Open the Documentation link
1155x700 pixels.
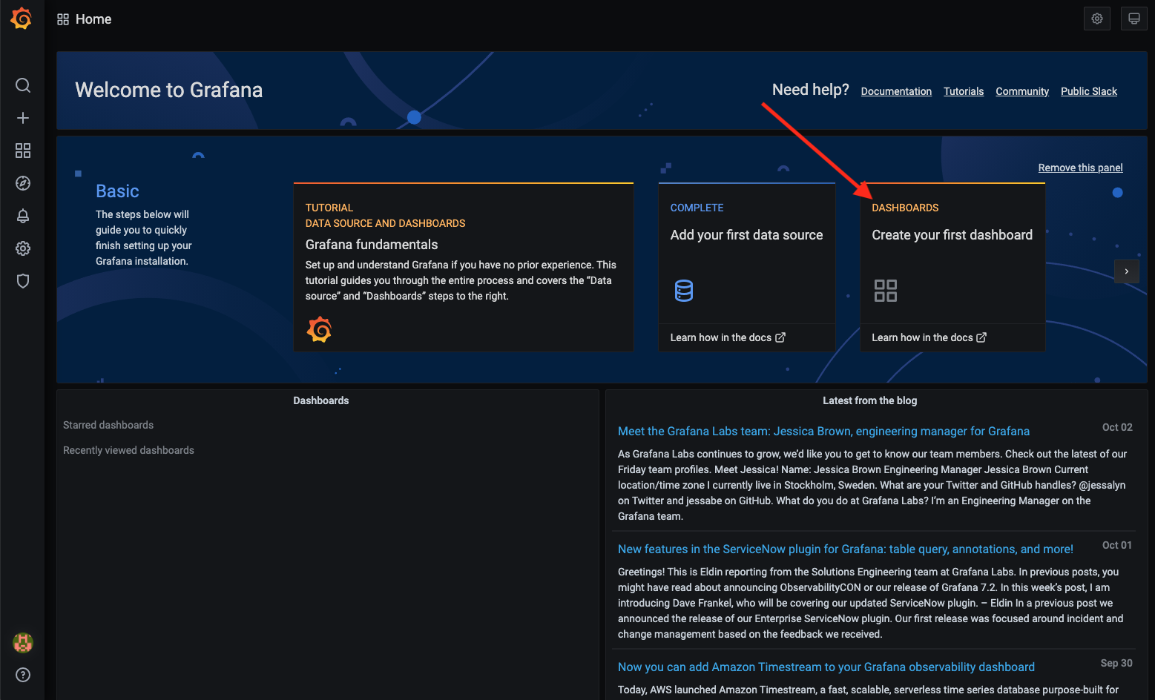coord(896,91)
